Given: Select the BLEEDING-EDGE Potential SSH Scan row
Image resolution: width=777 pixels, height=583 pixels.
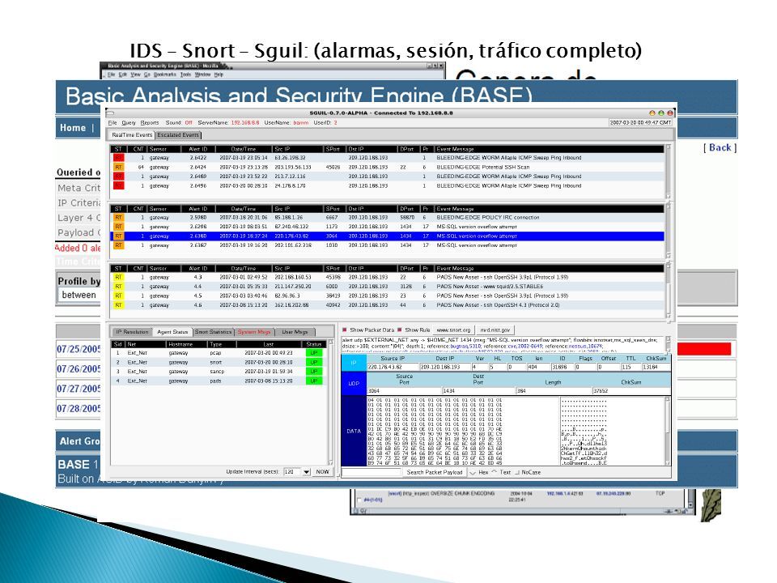Looking at the screenshot, I should tap(388, 167).
